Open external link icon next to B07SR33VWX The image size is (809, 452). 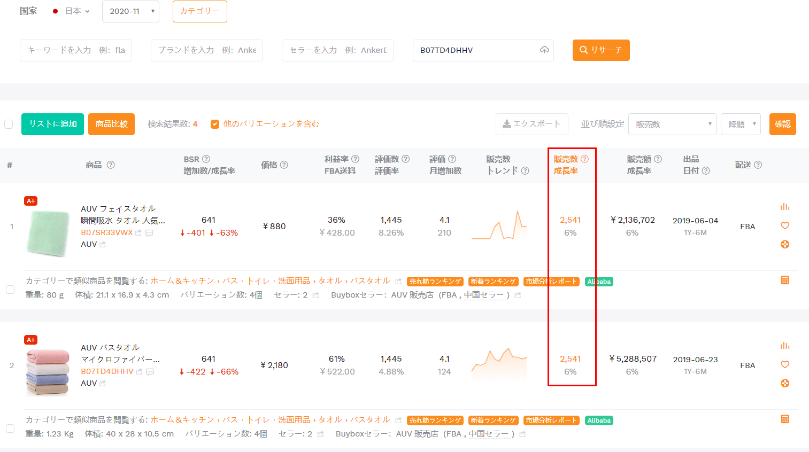138,233
